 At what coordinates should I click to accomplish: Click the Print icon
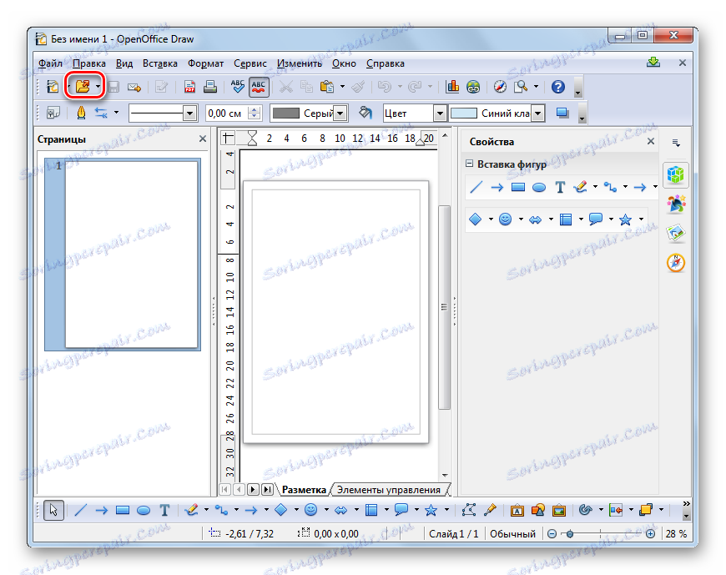[x=210, y=87]
